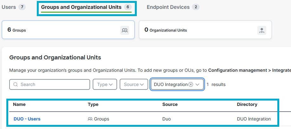Open the Source filter dropdown
This screenshot has width=291, height=129.
(x=134, y=84)
